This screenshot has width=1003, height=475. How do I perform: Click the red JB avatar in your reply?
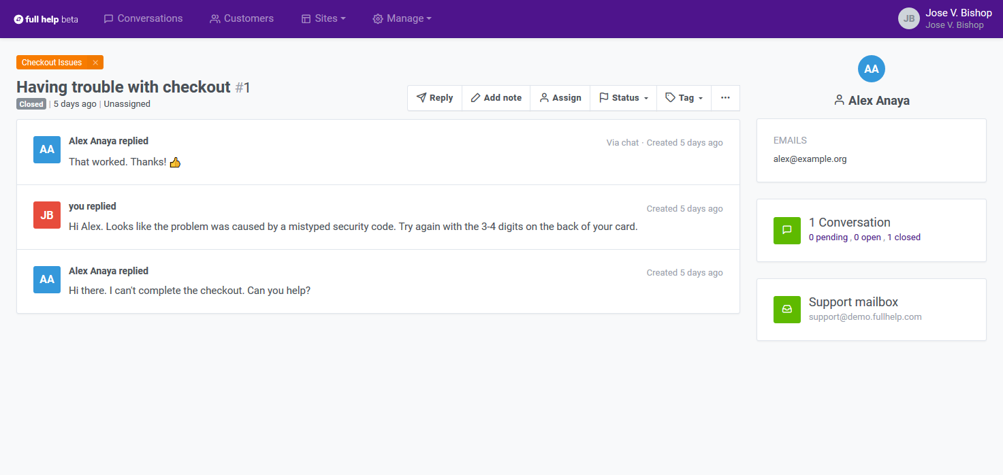click(x=47, y=215)
